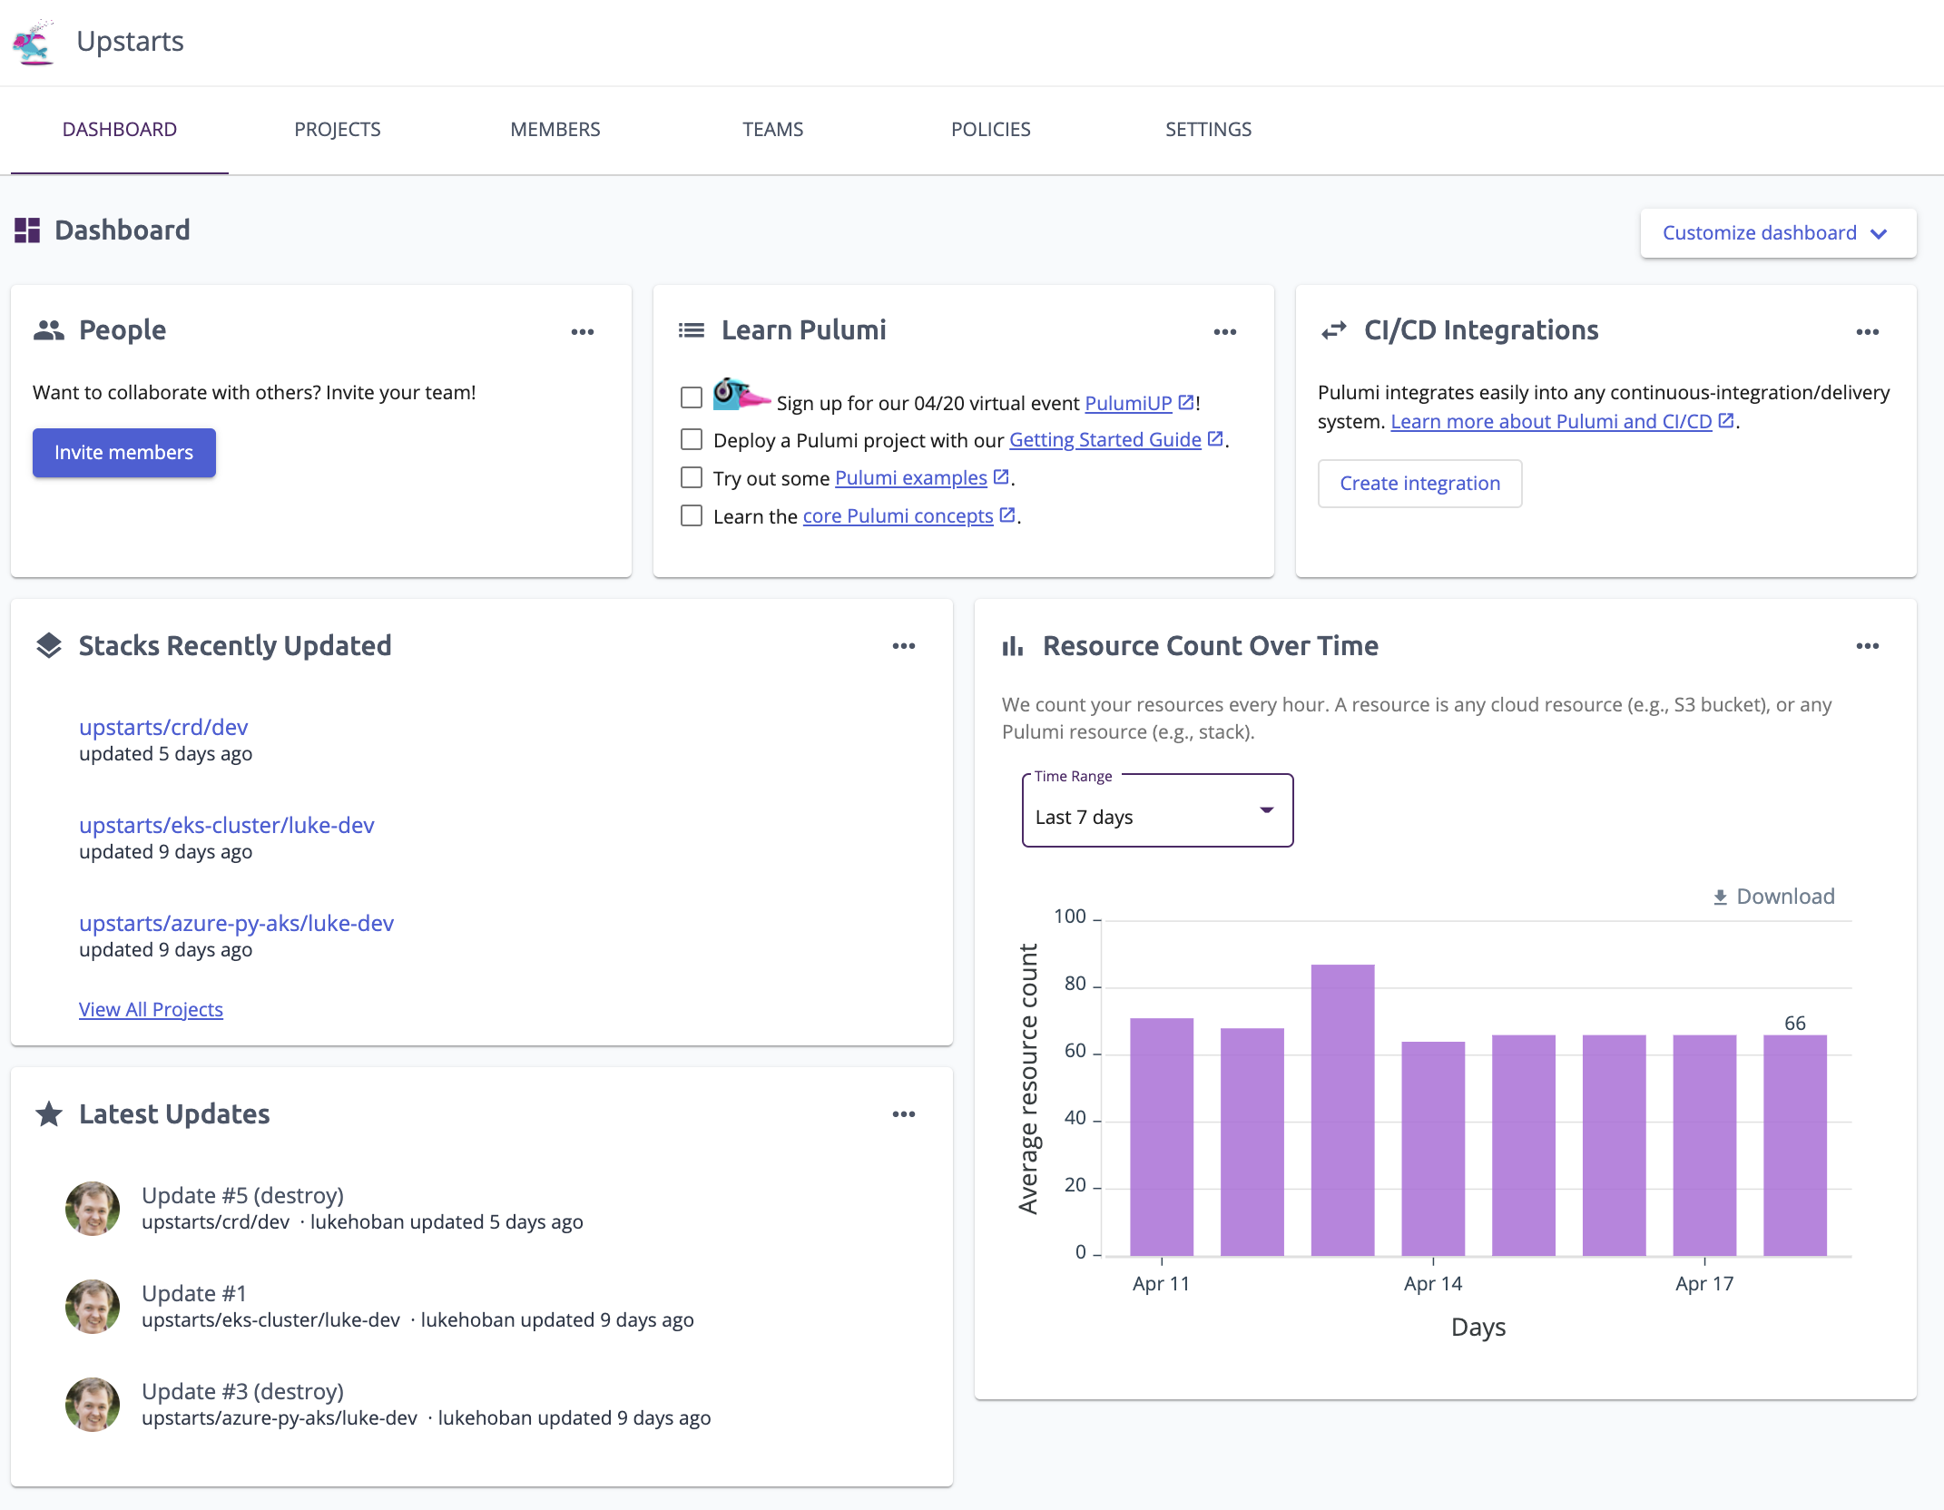Check the PulumiUP virtual event sign-up checkbox

click(692, 397)
